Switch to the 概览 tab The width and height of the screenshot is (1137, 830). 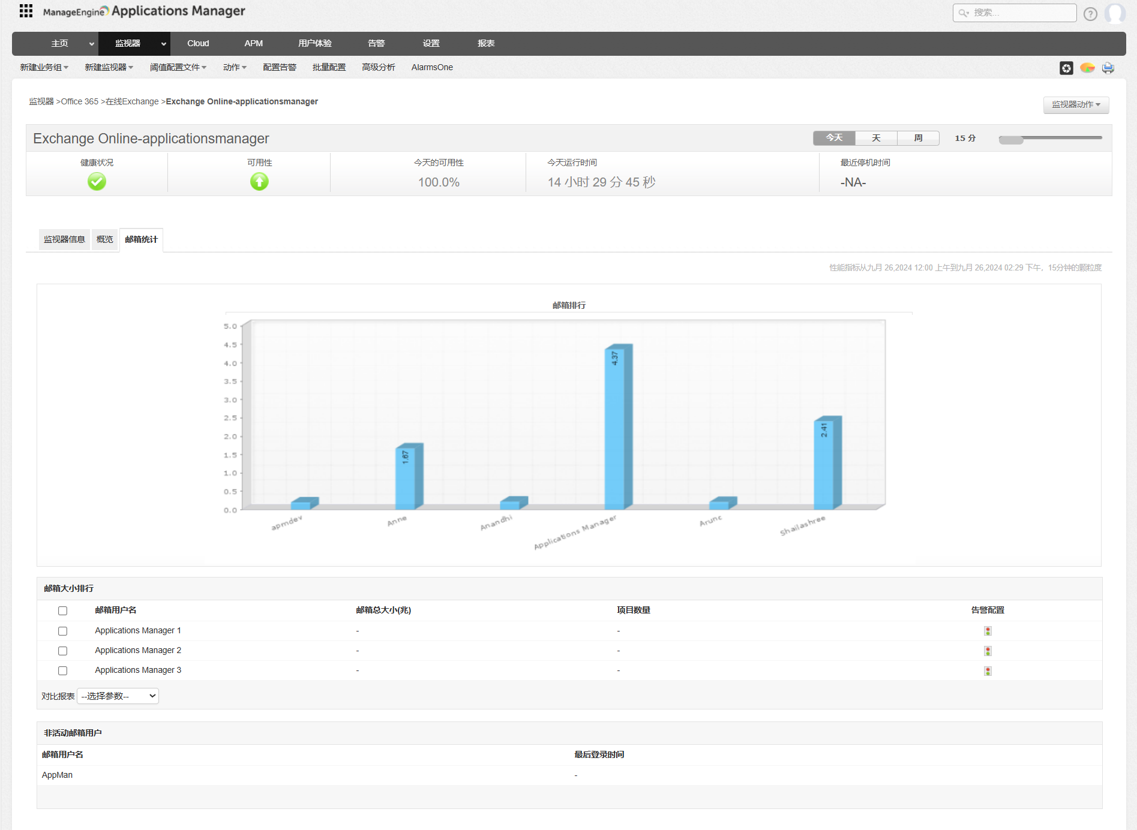click(105, 239)
